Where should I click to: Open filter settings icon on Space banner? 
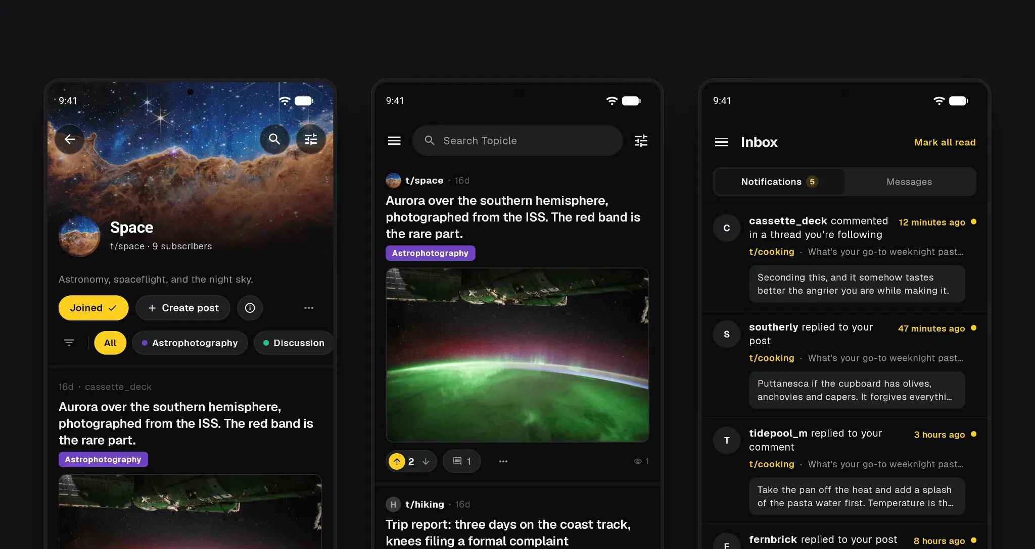click(x=311, y=139)
